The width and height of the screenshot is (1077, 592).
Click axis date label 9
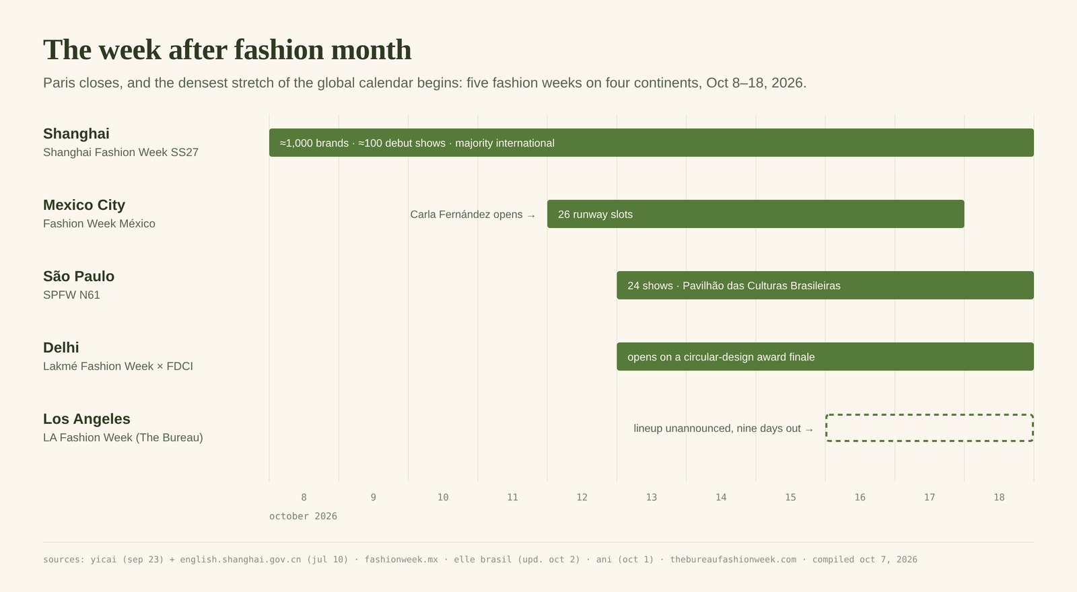coord(374,497)
